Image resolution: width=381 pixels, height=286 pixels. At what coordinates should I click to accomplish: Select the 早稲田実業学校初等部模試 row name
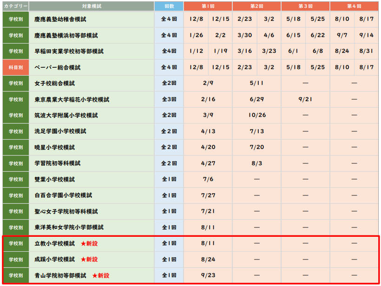pos(69,52)
